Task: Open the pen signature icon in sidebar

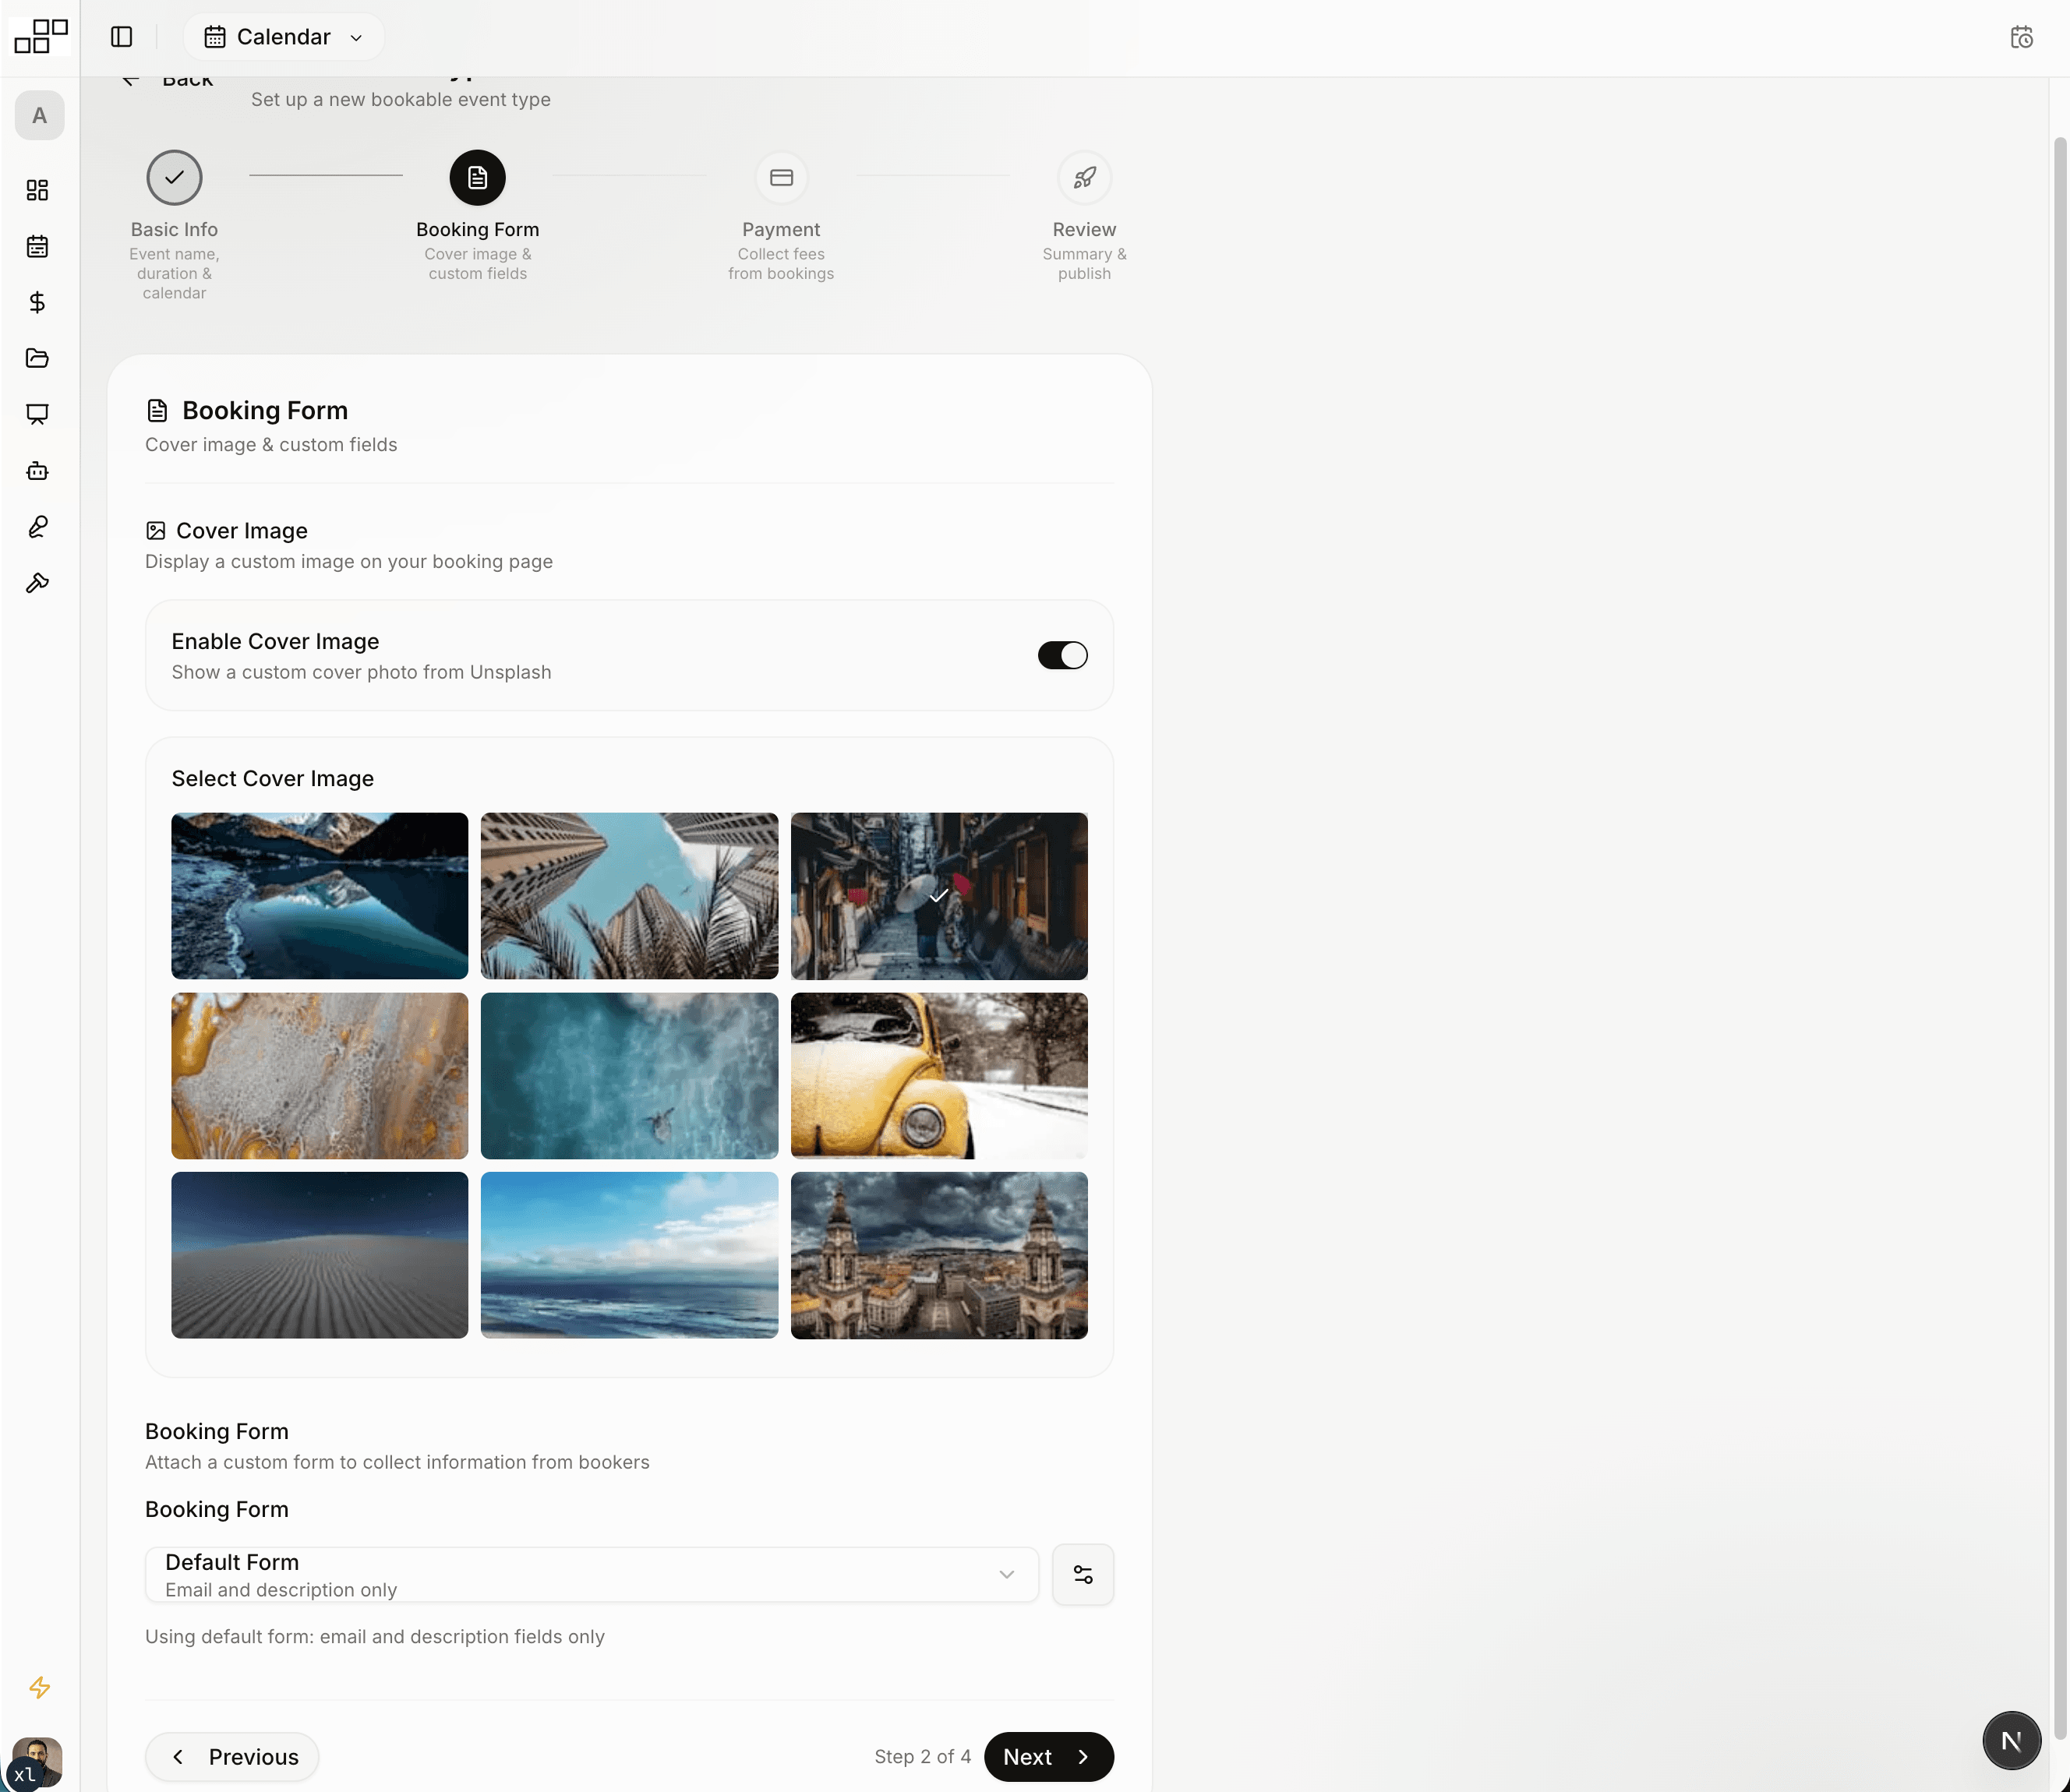Action: click(x=38, y=527)
